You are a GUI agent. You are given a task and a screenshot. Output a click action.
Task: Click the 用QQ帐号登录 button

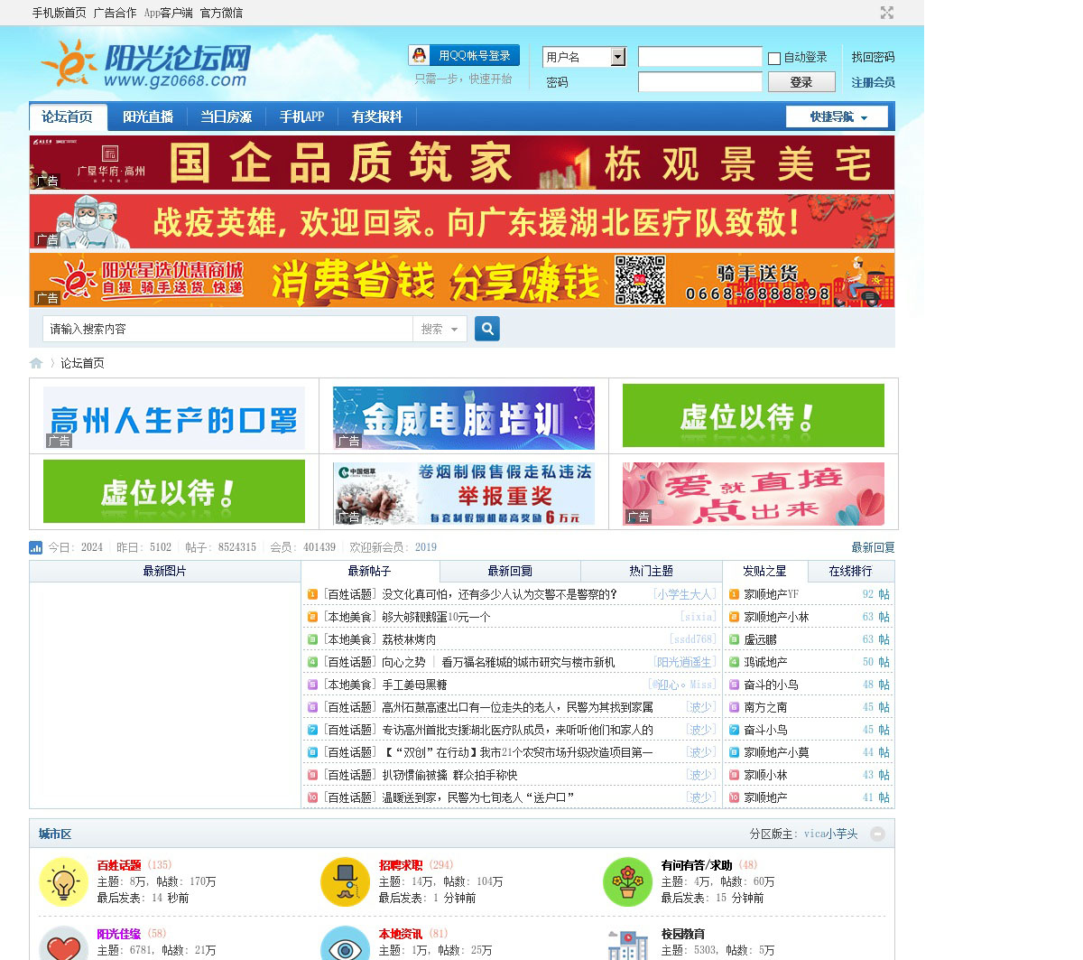[x=464, y=56]
